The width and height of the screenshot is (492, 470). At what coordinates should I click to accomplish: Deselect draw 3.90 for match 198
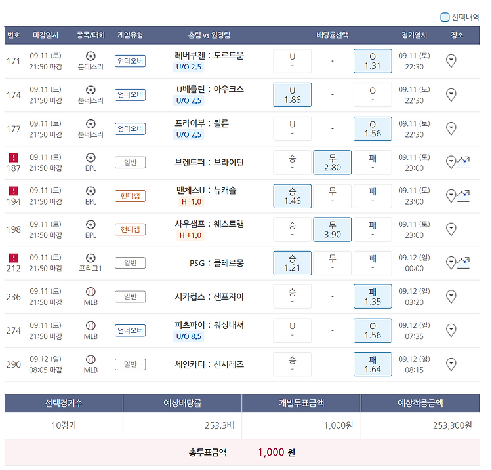tap(333, 229)
